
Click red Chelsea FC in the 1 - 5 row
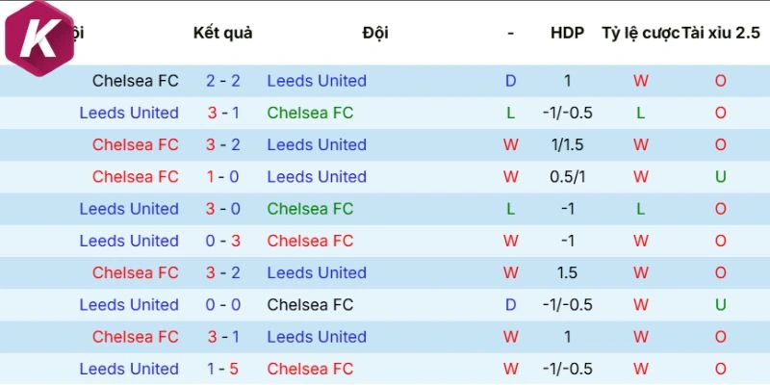[310, 369]
